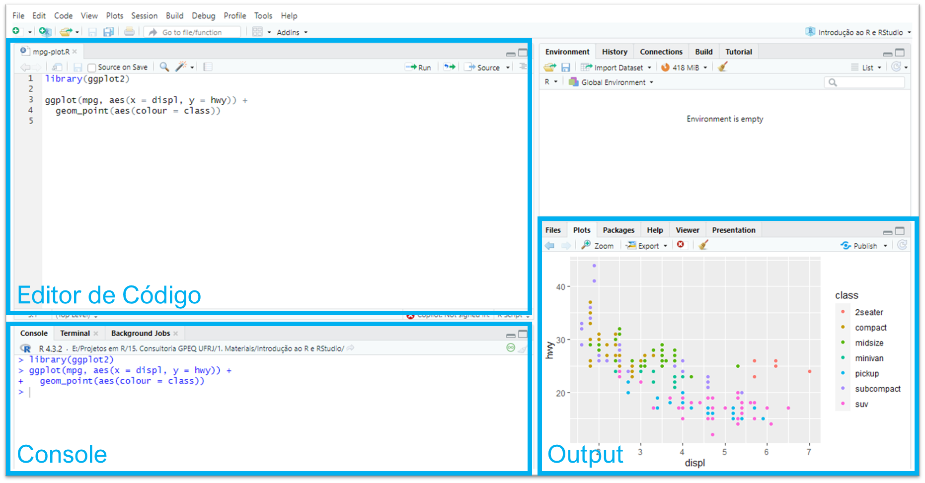This screenshot has height=483, width=925.
Task: Click the Compile Report notebook icon
Action: (208, 67)
